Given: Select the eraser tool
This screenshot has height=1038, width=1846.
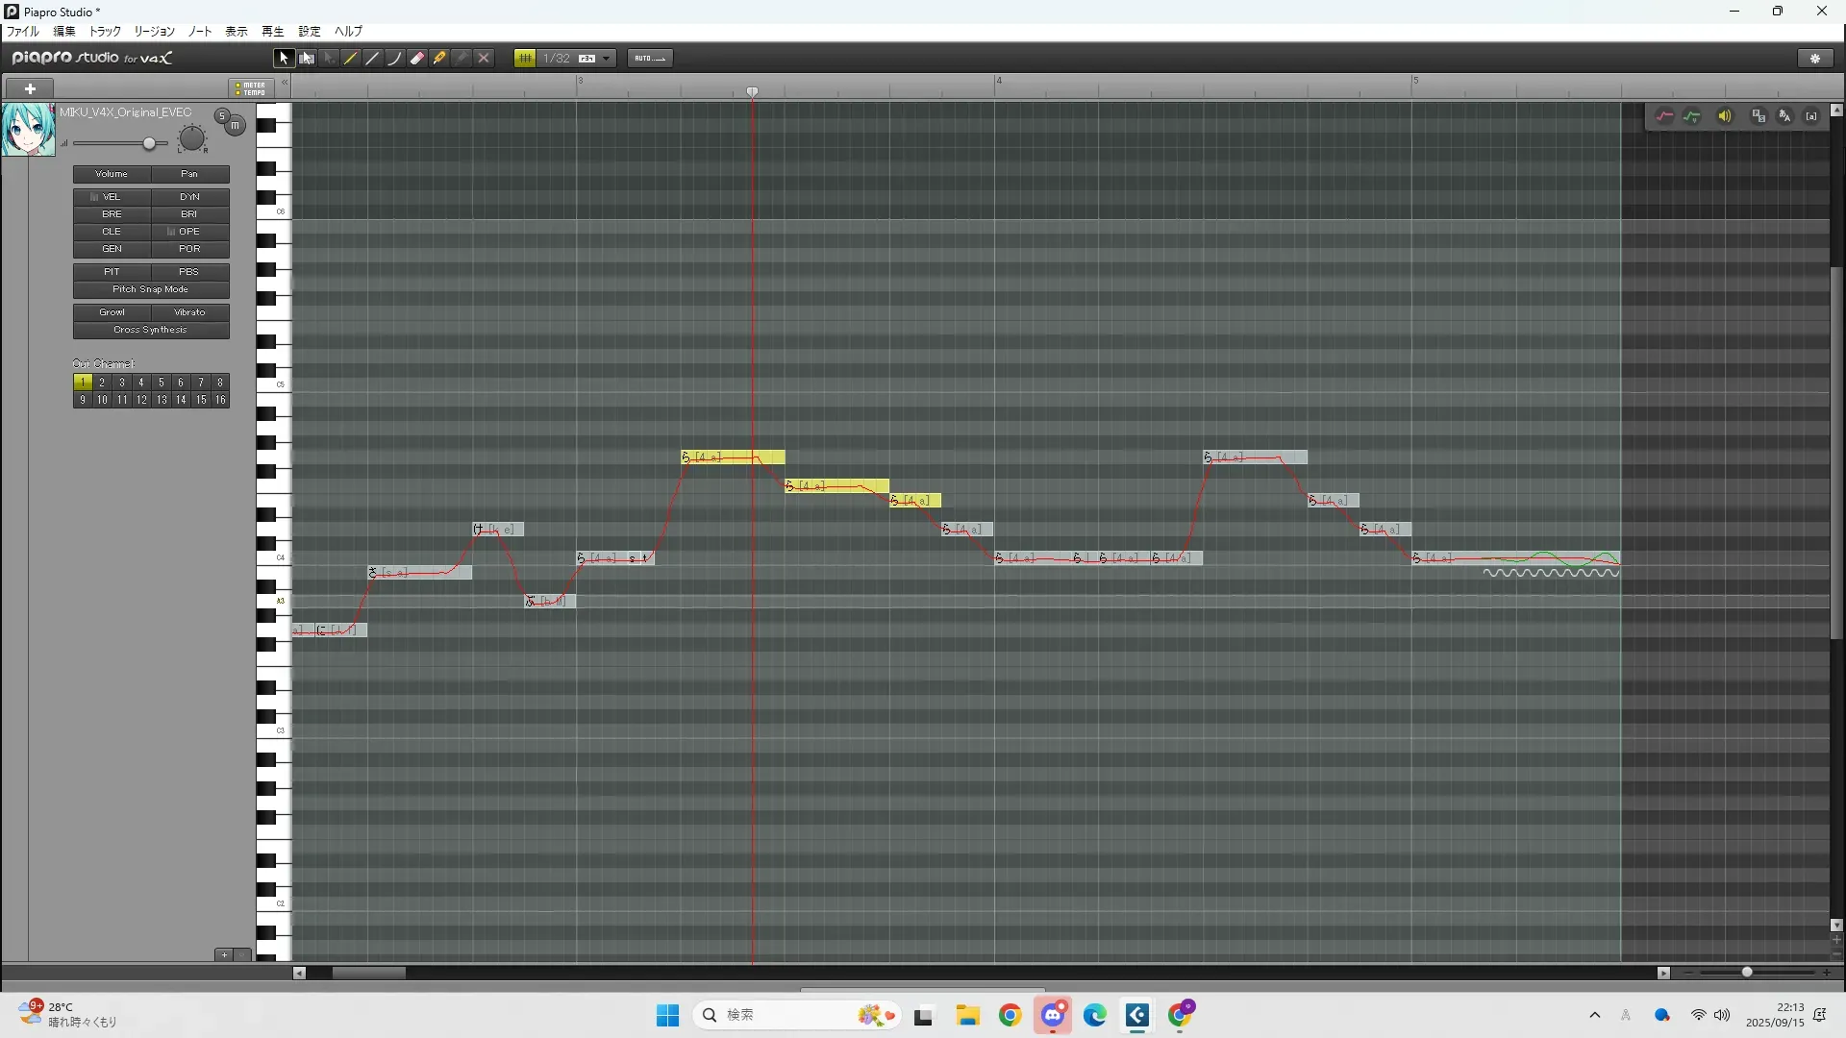Looking at the screenshot, I should (x=417, y=59).
